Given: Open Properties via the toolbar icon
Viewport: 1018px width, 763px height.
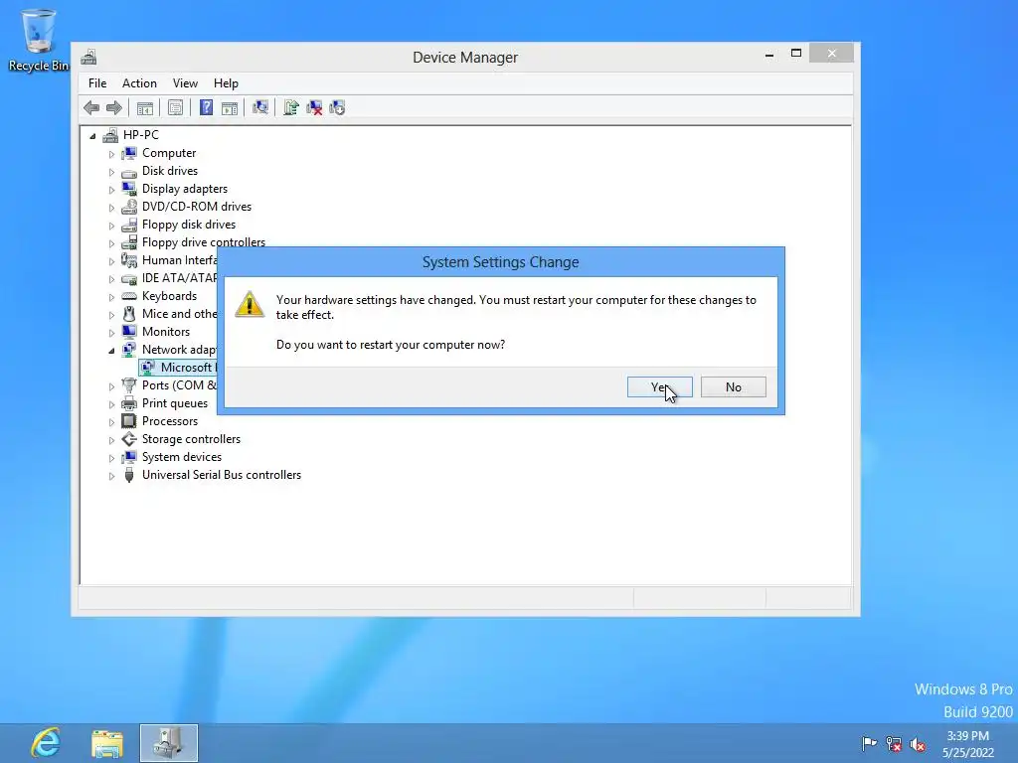Looking at the screenshot, I should click(175, 107).
